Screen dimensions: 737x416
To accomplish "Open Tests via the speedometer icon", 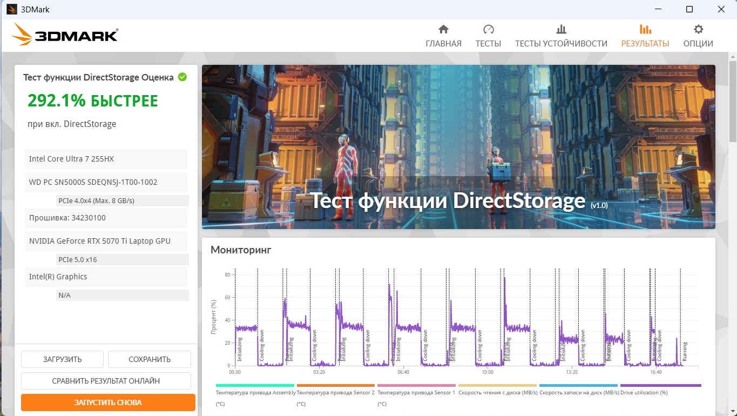I will (488, 29).
